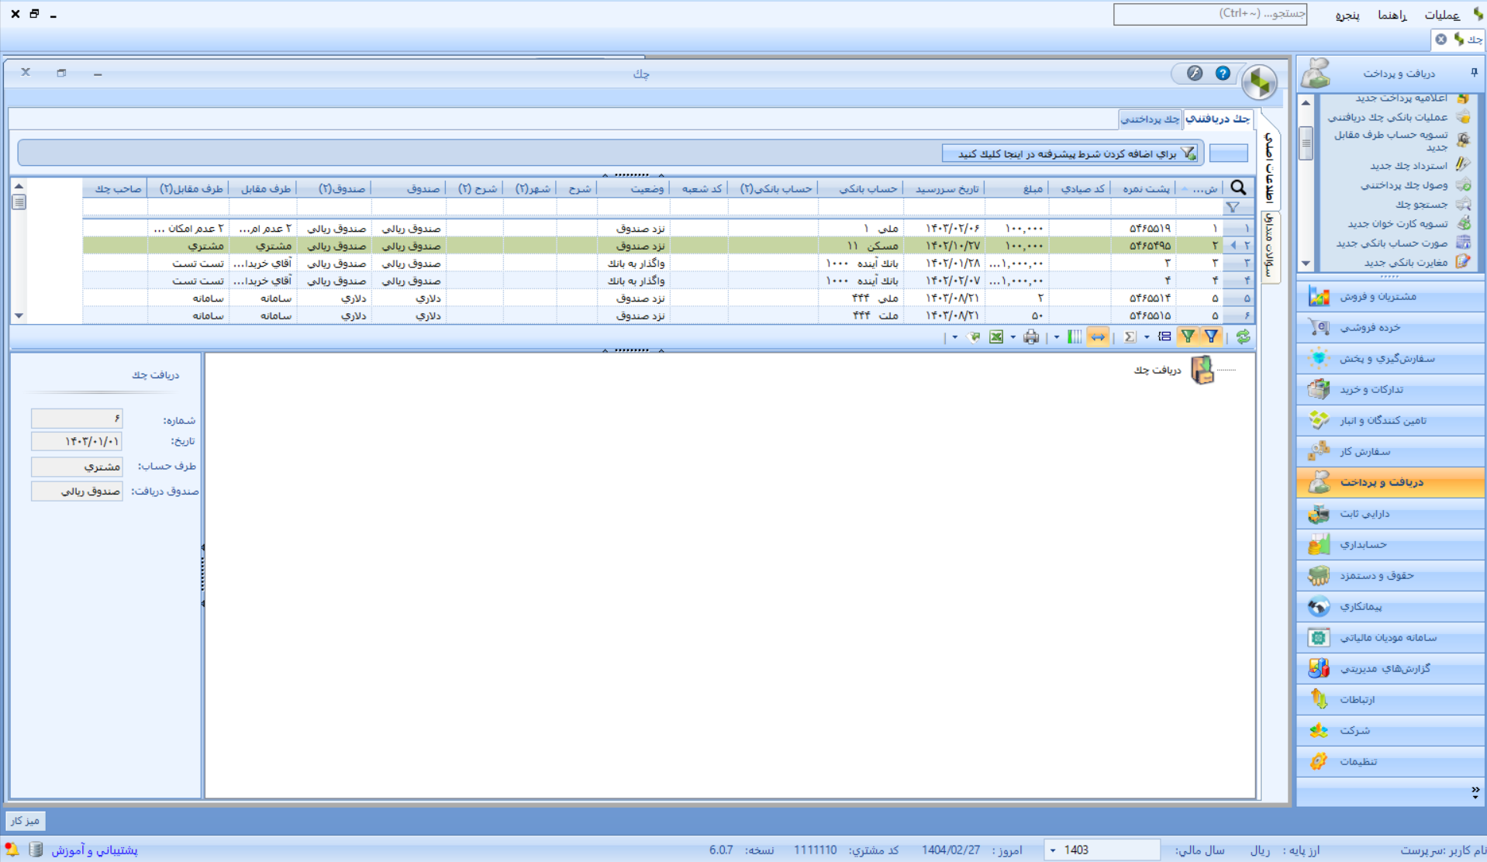Open the 'عملیات' menu

coord(1442,15)
